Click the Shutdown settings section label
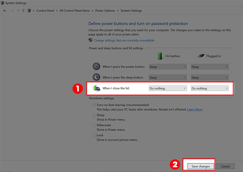 pos(101,98)
